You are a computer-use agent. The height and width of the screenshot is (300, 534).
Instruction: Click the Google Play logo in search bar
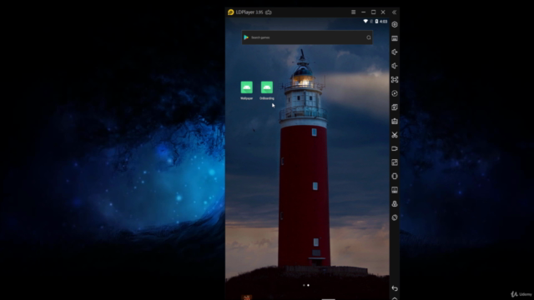click(x=246, y=37)
